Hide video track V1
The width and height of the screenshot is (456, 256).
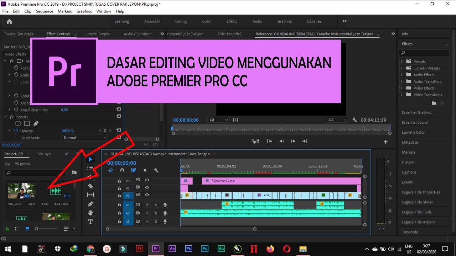click(x=147, y=195)
